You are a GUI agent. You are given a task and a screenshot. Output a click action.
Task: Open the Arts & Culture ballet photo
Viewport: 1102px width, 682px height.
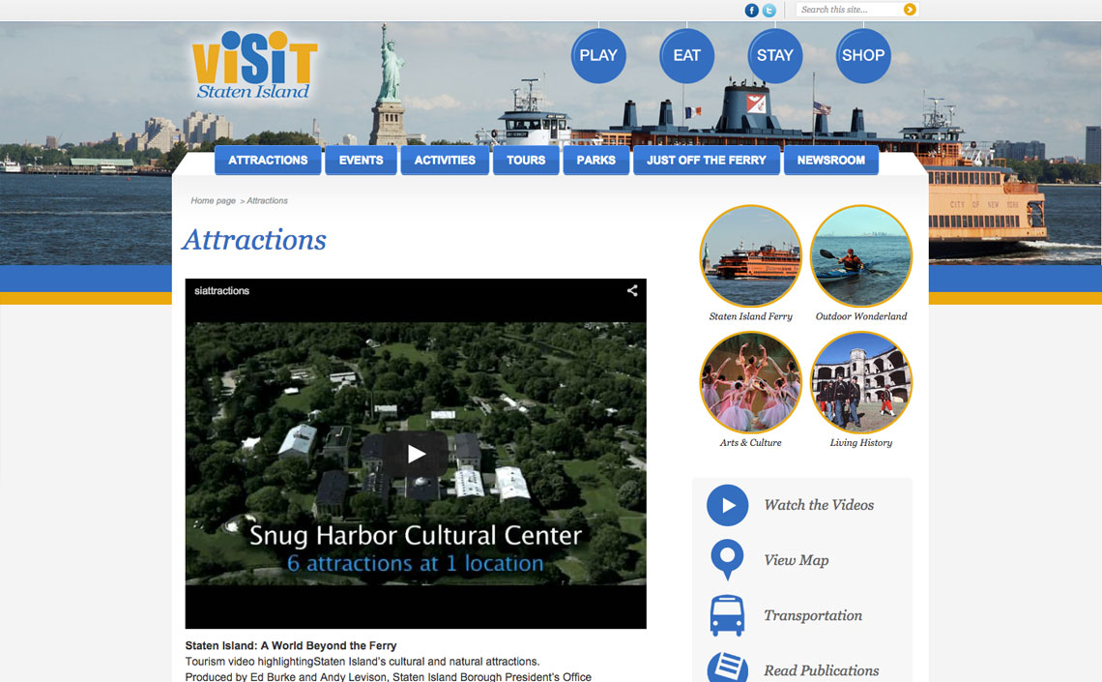pyautogui.click(x=750, y=382)
